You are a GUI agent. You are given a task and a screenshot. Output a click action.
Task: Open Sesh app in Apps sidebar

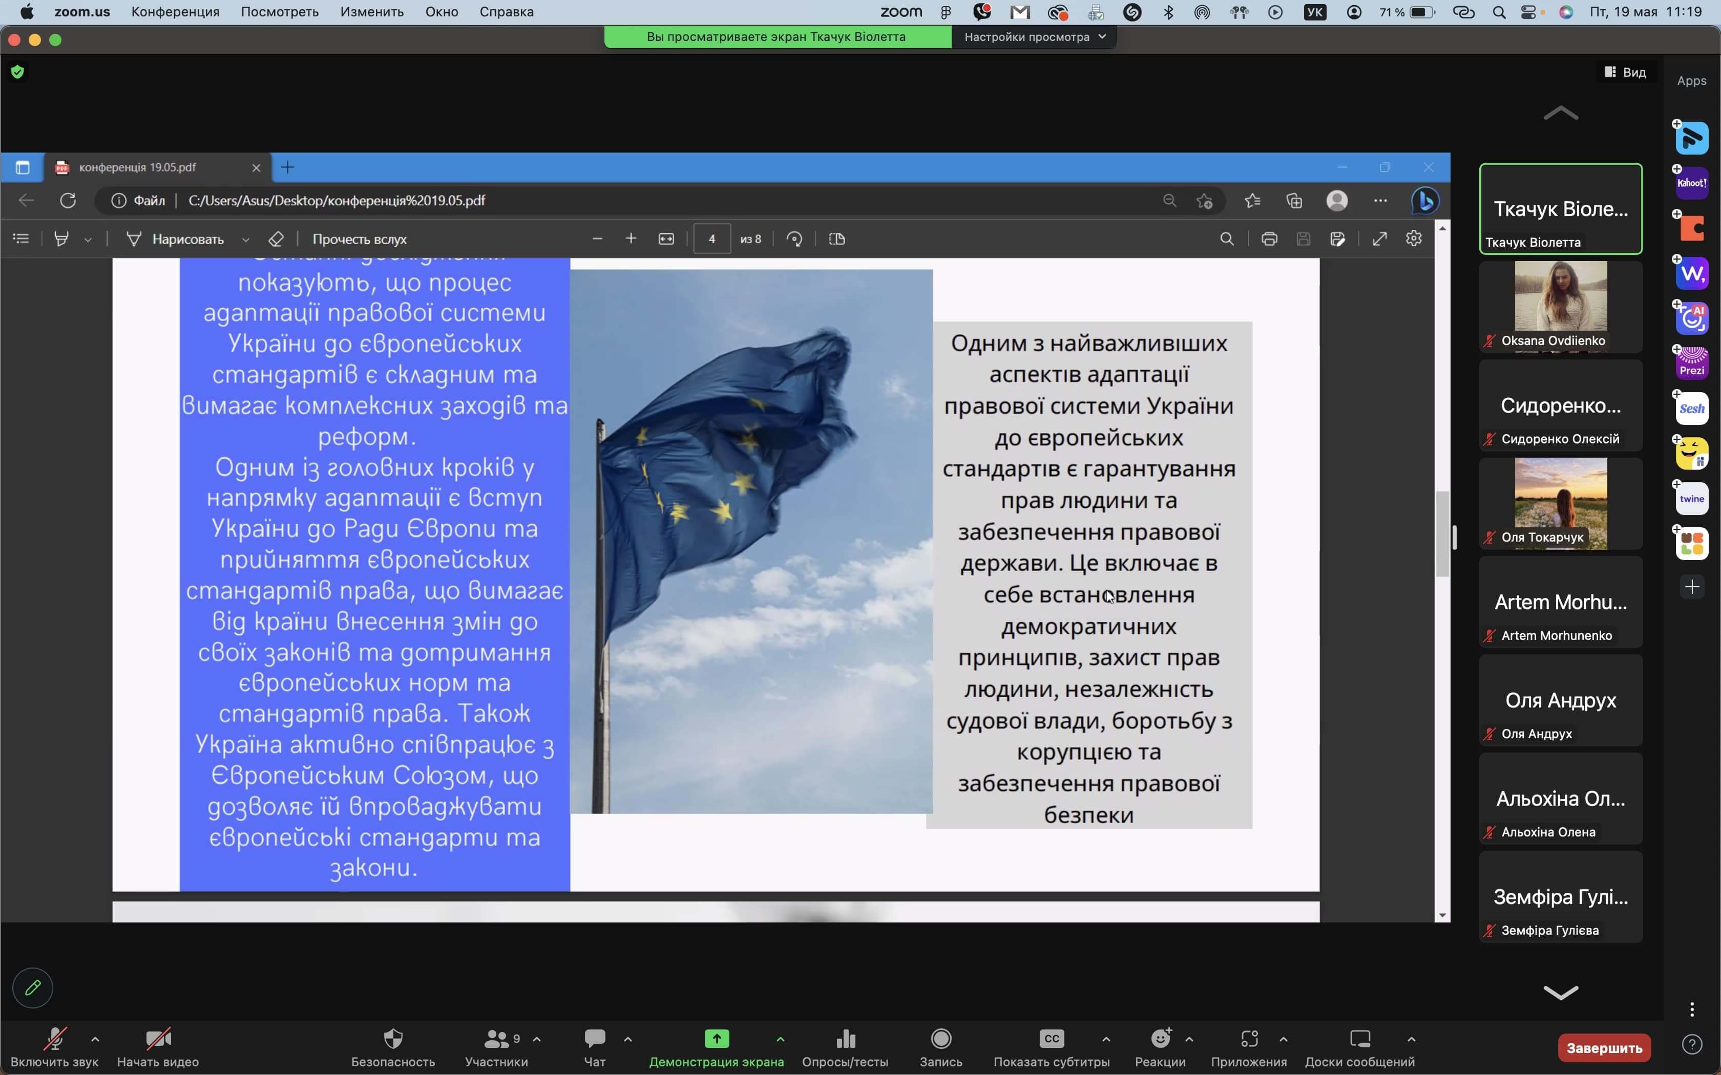click(1691, 408)
